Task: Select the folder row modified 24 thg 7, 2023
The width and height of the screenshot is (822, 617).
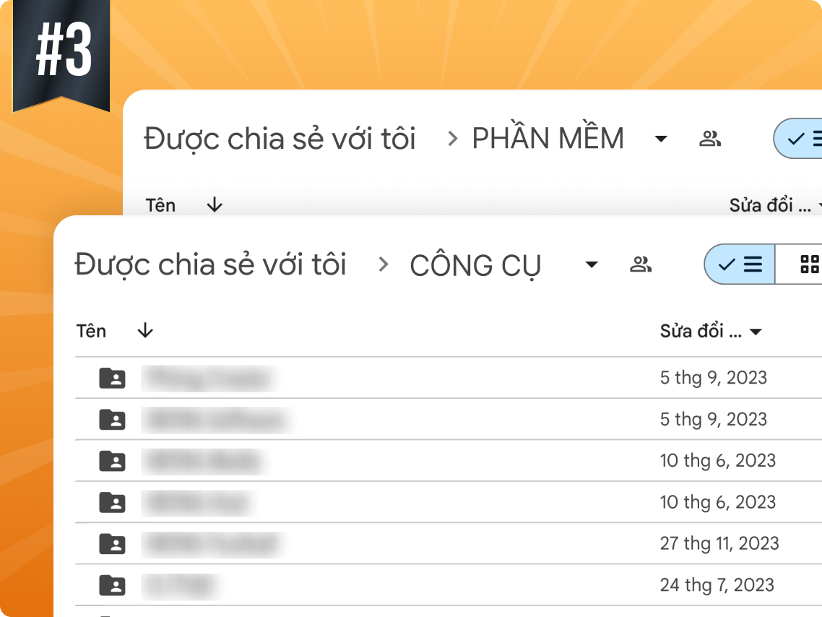Action: pos(433,585)
